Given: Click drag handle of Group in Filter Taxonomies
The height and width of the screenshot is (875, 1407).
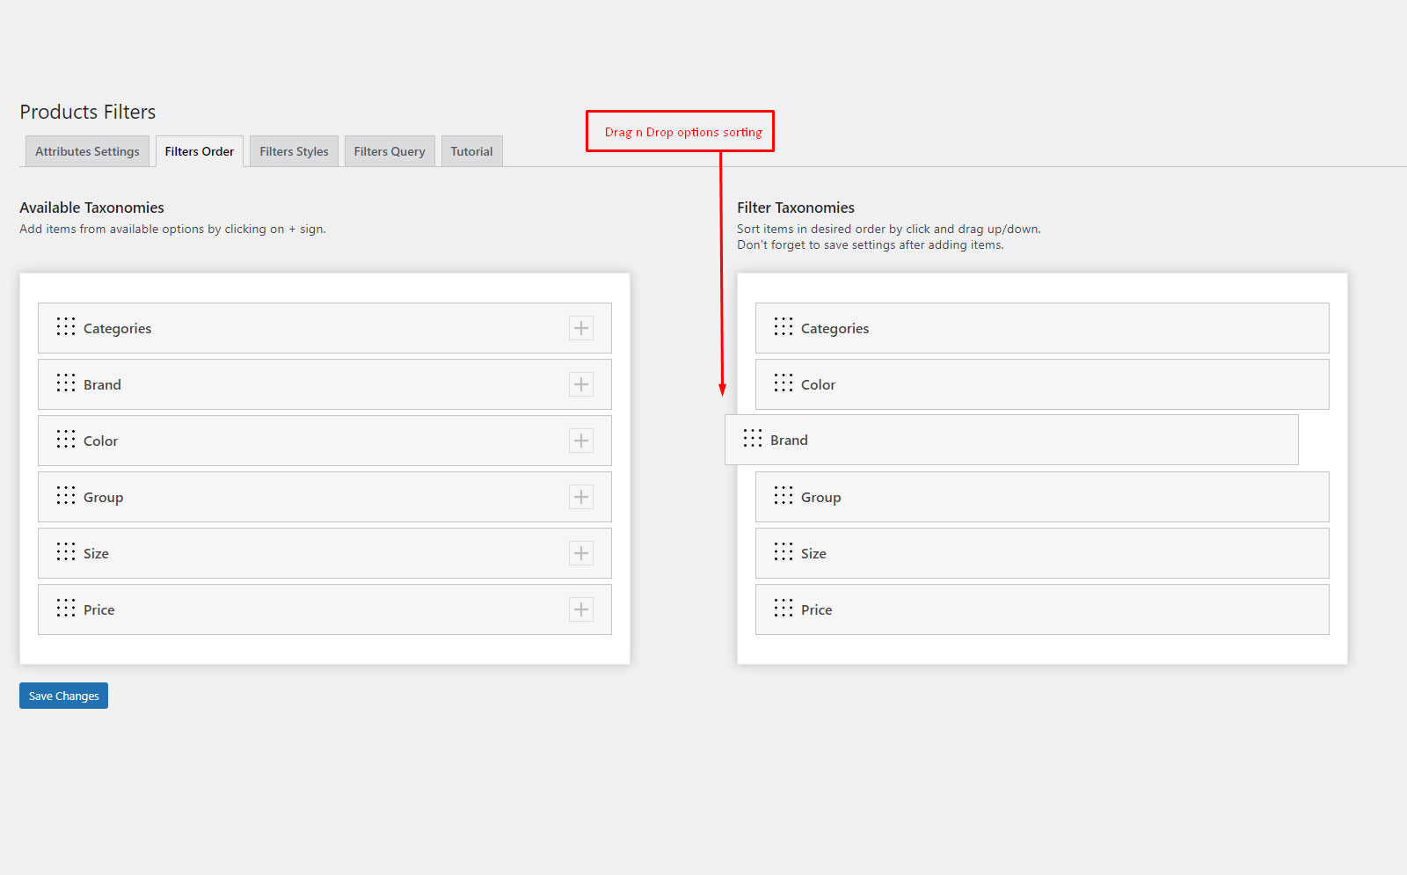Looking at the screenshot, I should [x=784, y=495].
